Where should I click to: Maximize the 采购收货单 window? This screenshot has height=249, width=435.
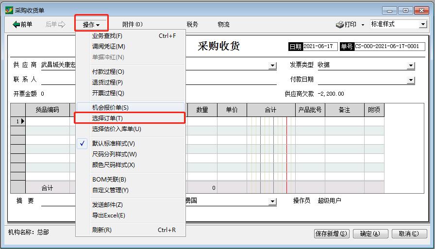pos(405,11)
